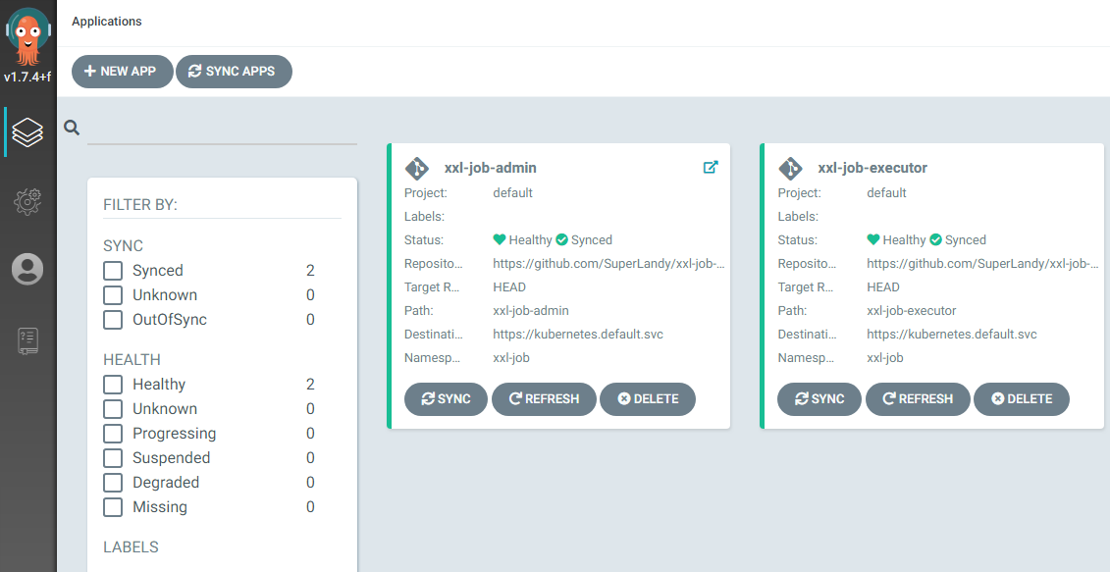Delete the xxl-job-admin application
This screenshot has height=572, width=1110.
click(648, 399)
